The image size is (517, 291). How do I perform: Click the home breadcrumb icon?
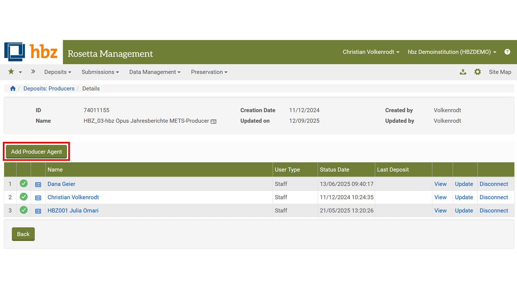click(13, 89)
